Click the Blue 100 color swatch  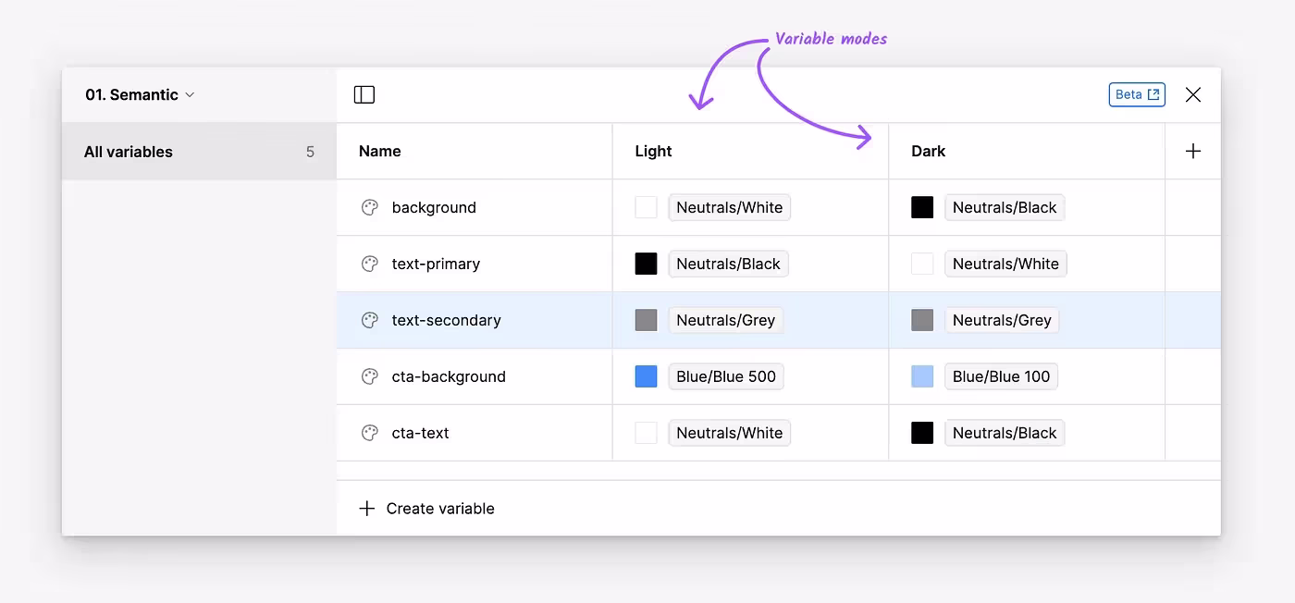(922, 376)
